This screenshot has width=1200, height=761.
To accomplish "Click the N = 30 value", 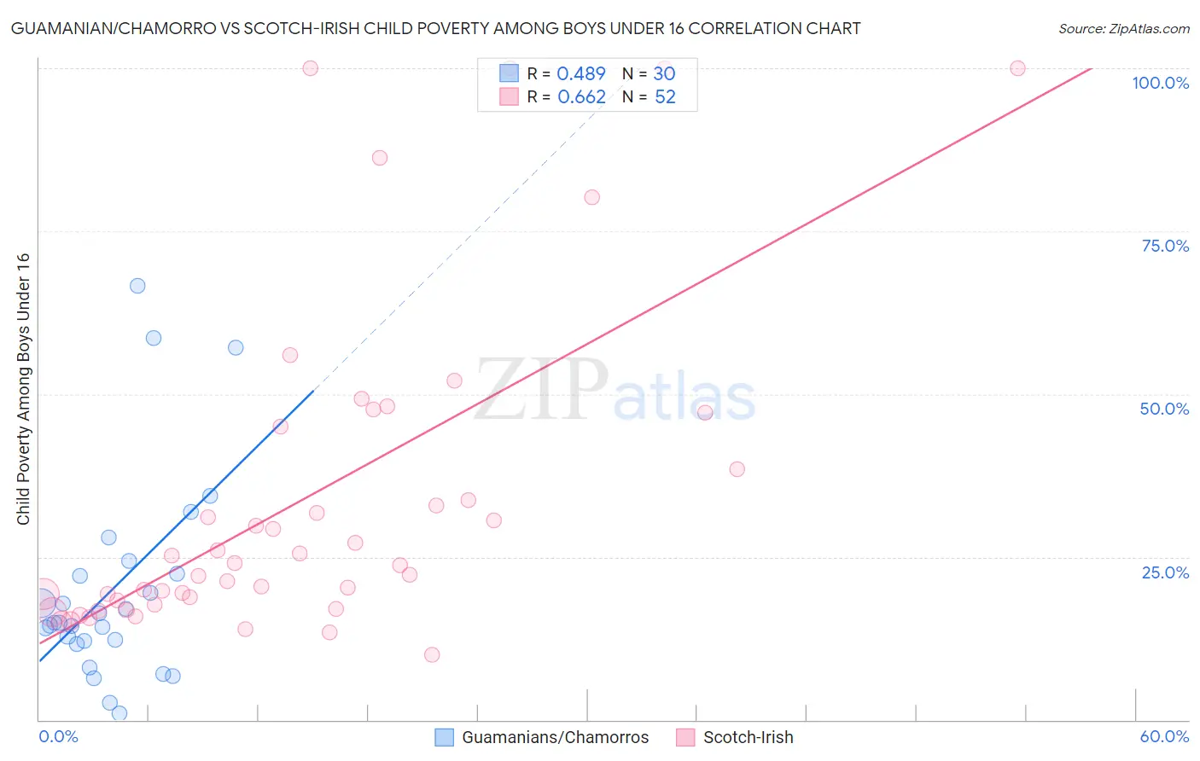I will point(664,73).
